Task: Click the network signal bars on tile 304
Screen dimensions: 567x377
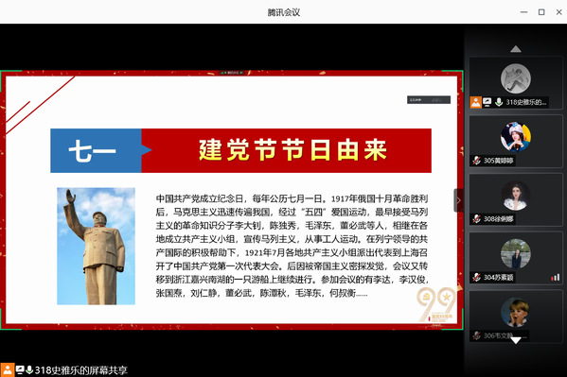Action: coord(555,278)
